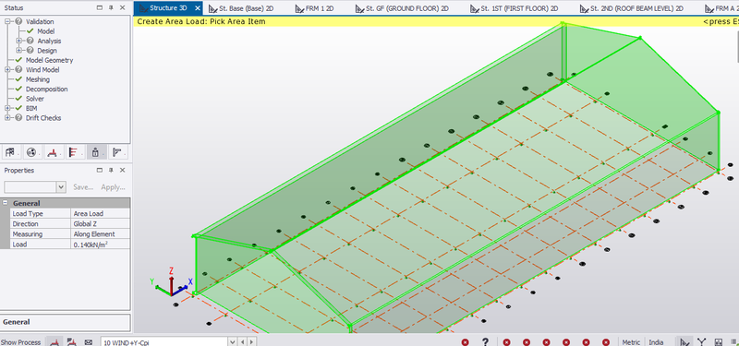739x346 pixels.
Task: Open the Properties preset dropdown
Action: click(61, 187)
